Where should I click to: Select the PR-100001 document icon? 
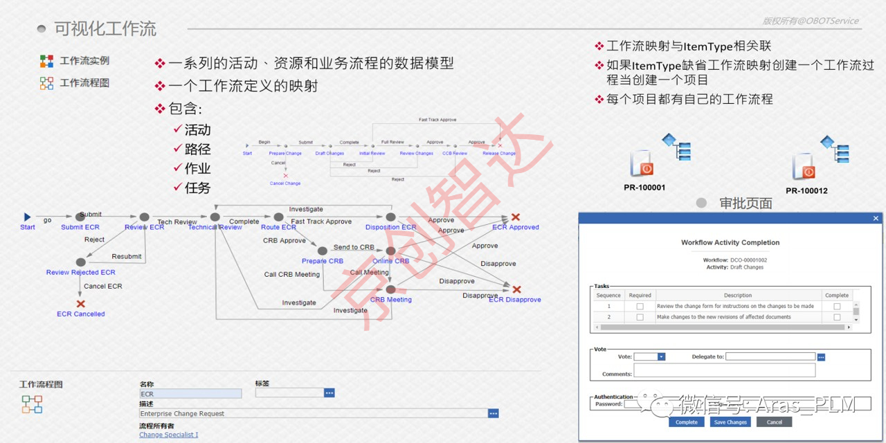click(x=642, y=164)
